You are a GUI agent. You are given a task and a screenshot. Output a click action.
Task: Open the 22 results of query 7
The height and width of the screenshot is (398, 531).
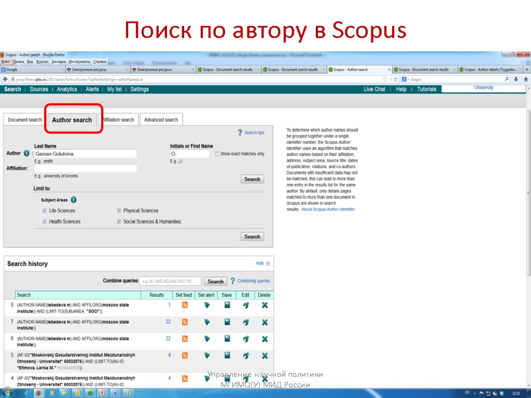(x=168, y=321)
